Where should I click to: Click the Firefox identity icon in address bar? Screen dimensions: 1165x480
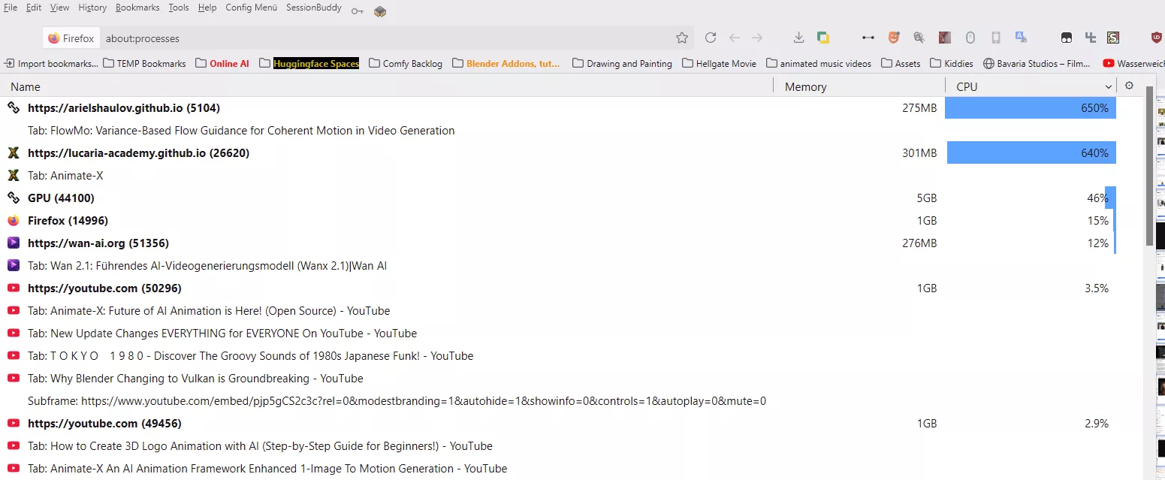[54, 38]
